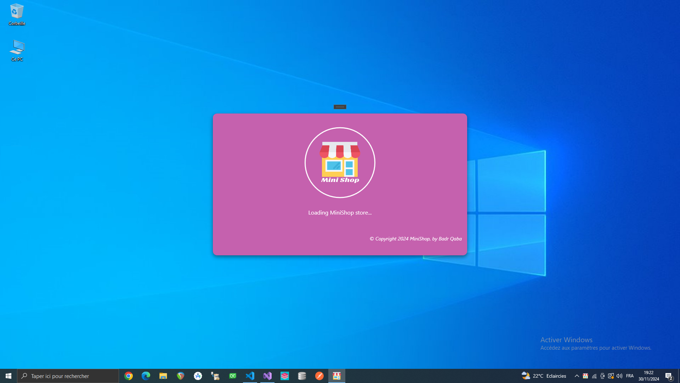Image resolution: width=680 pixels, height=383 pixels.
Task: Expand hidden system tray icons
Action: pos(577,376)
